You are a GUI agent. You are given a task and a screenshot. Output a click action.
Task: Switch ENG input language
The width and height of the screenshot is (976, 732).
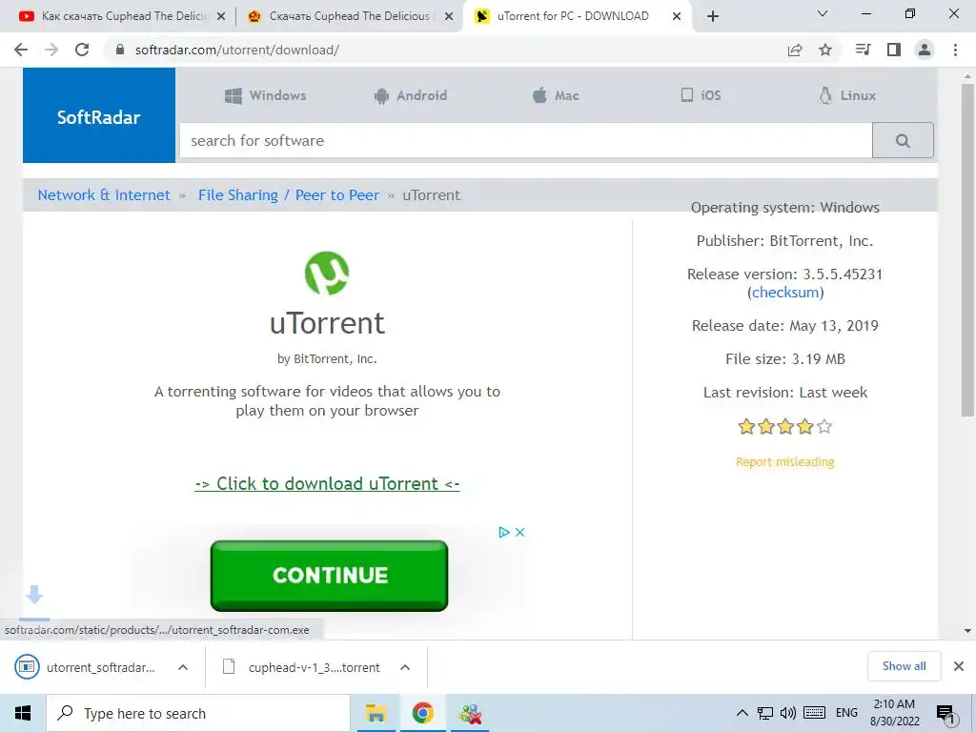click(x=846, y=713)
